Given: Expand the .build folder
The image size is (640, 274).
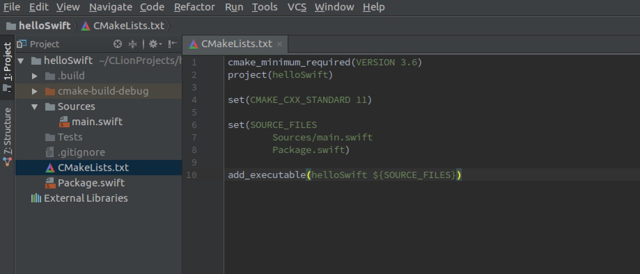Looking at the screenshot, I should coord(34,76).
